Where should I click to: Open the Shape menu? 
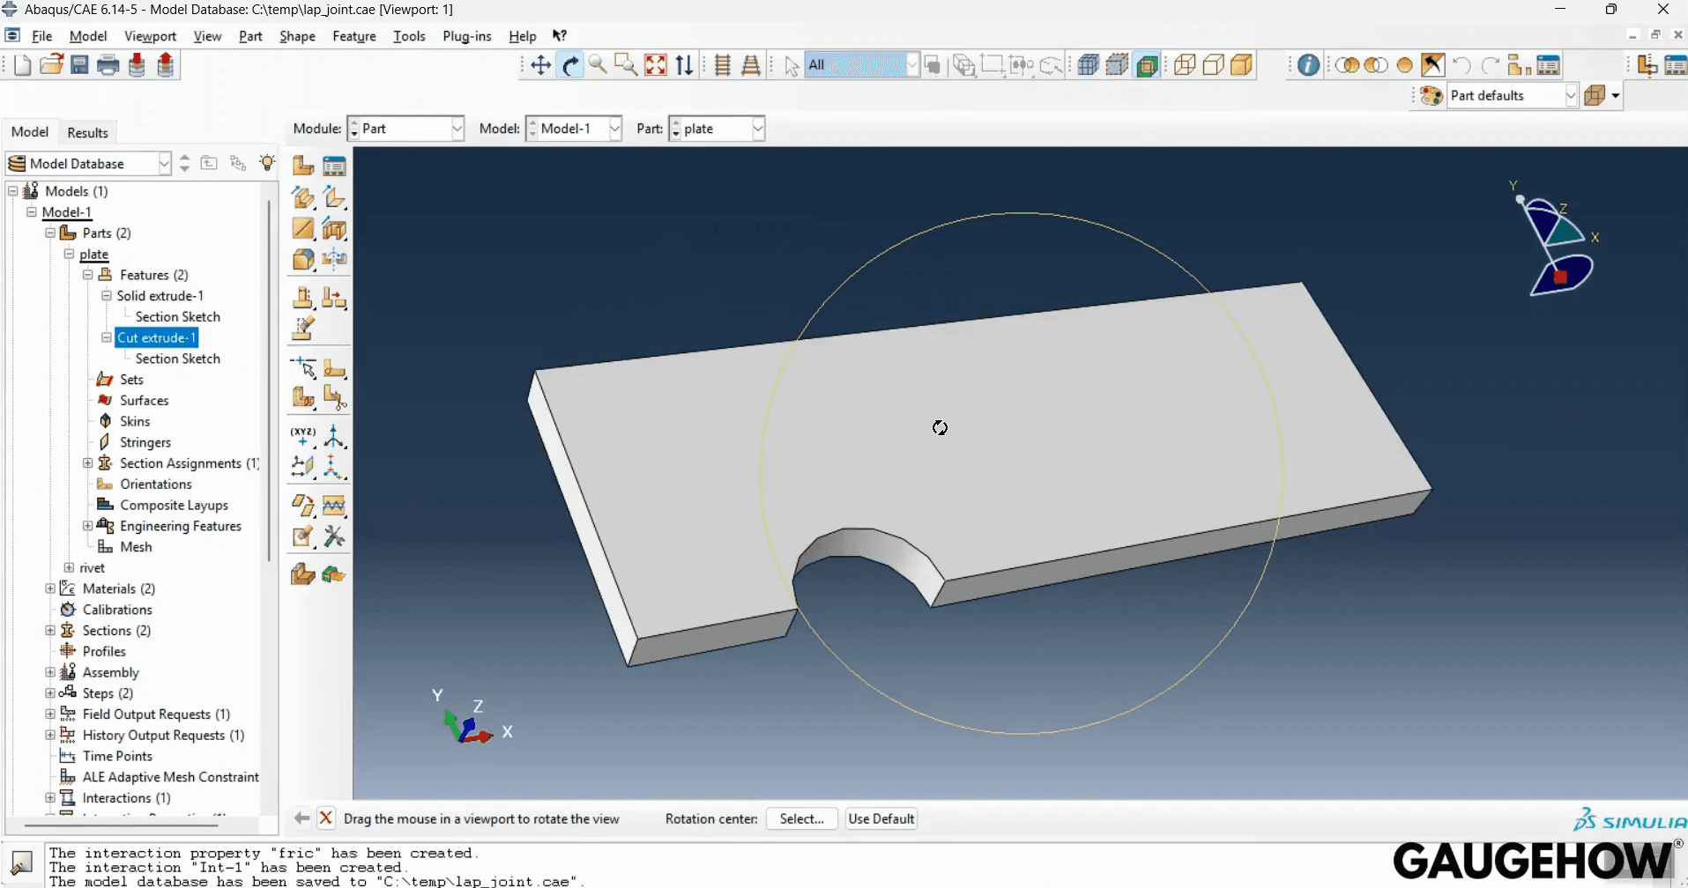point(297,36)
